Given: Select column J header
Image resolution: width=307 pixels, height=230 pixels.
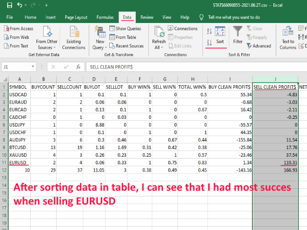Looking at the screenshot, I should (275, 79).
